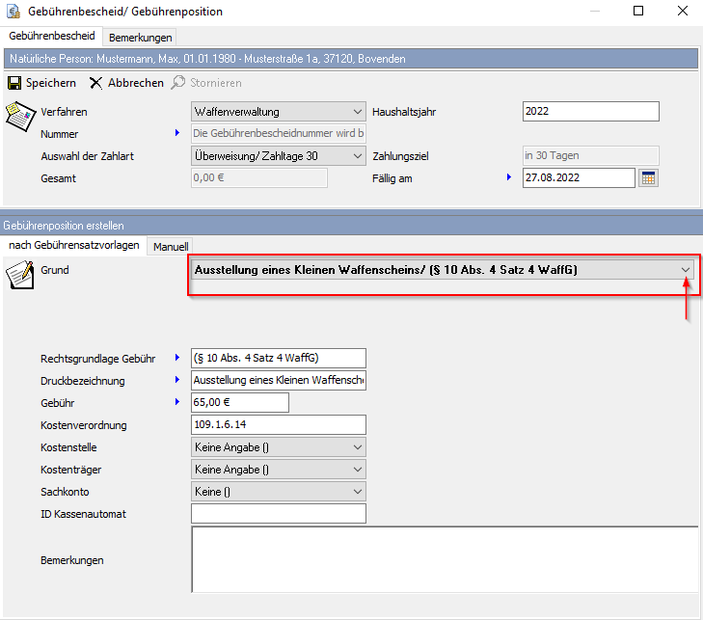The image size is (703, 620).
Task: Click the blue arrow beside Gebühr
Action: click(x=177, y=402)
